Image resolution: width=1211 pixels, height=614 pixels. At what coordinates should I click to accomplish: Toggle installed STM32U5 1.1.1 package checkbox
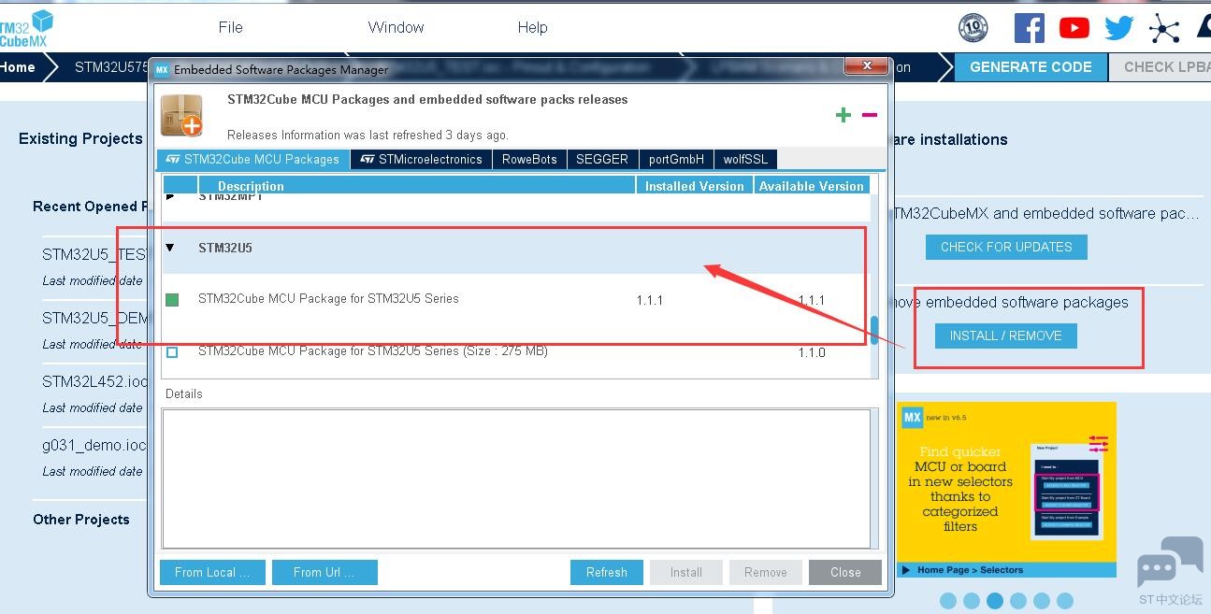(172, 300)
